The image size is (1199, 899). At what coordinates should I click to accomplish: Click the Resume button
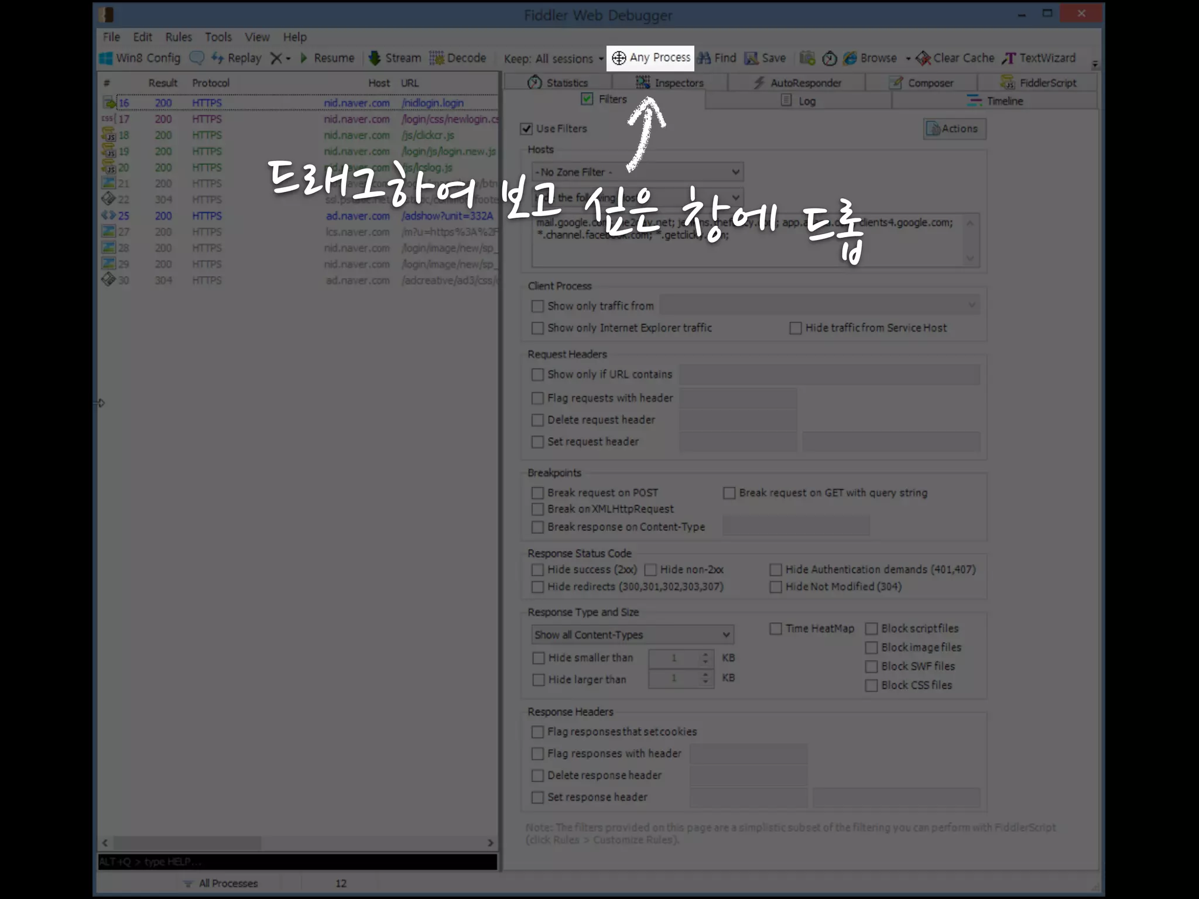328,58
